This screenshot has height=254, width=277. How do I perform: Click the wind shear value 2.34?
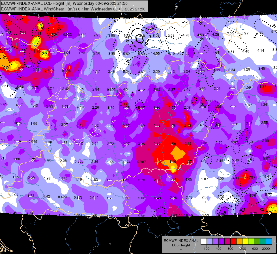(x=231, y=70)
